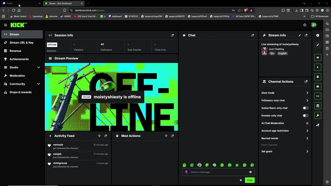Open the browser tab list dropdown
Image resolution: width=331 pixels, height=186 pixels.
pyautogui.click(x=304, y=3)
